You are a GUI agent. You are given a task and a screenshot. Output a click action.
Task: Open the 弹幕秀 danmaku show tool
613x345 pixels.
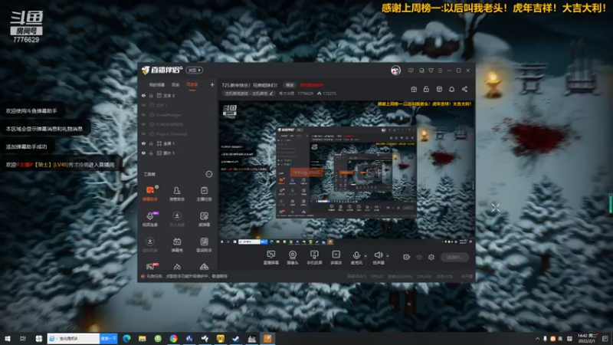click(177, 245)
